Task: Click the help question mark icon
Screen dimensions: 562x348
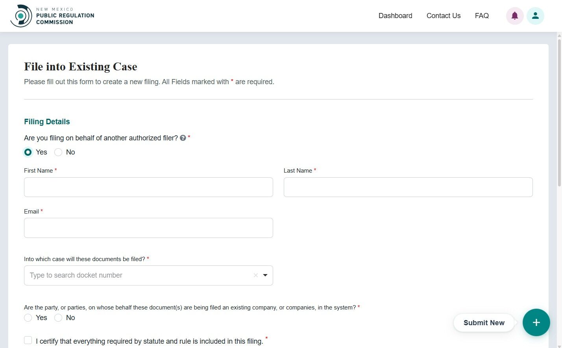Action: click(x=183, y=138)
